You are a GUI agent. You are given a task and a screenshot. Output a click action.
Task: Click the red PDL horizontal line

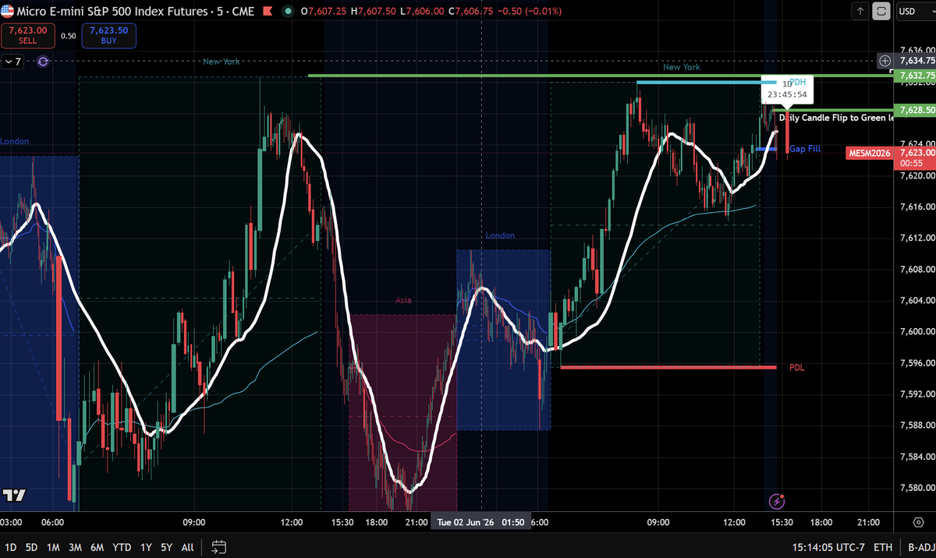(x=668, y=367)
